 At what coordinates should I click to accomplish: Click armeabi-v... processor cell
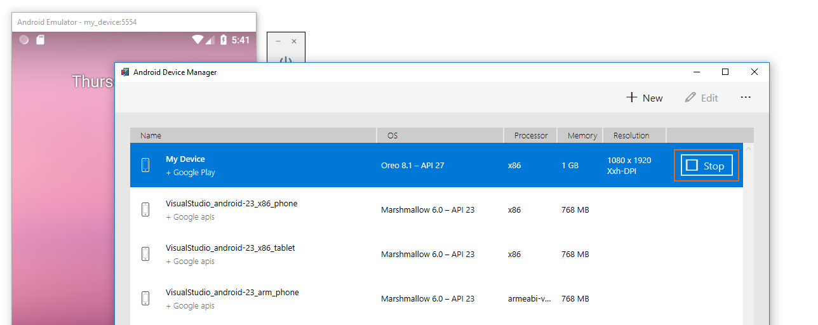pyautogui.click(x=529, y=298)
